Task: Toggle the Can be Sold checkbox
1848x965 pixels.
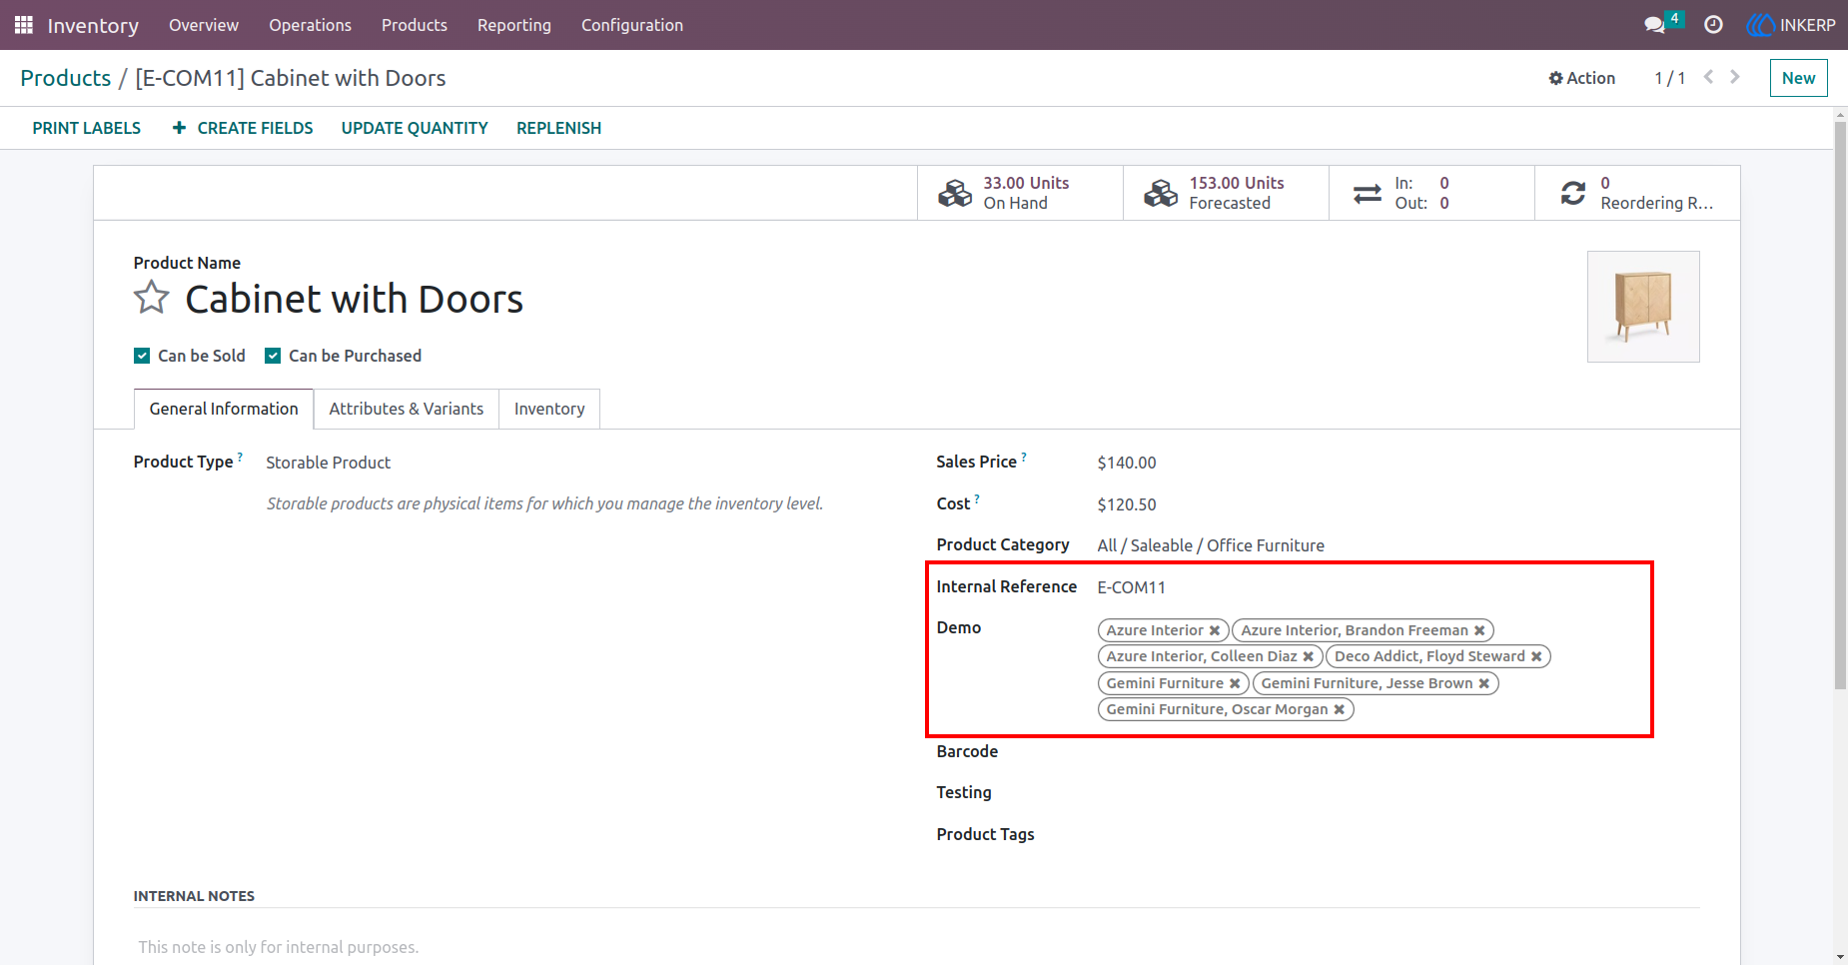Action: [x=142, y=356]
